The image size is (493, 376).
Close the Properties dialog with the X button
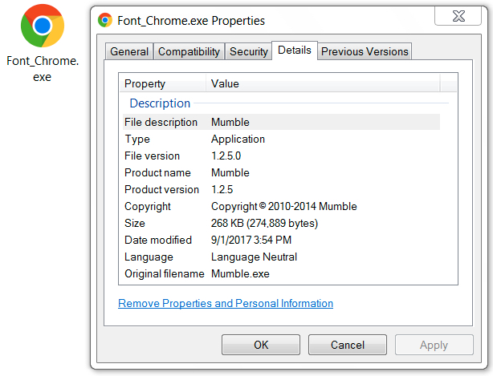click(x=458, y=16)
